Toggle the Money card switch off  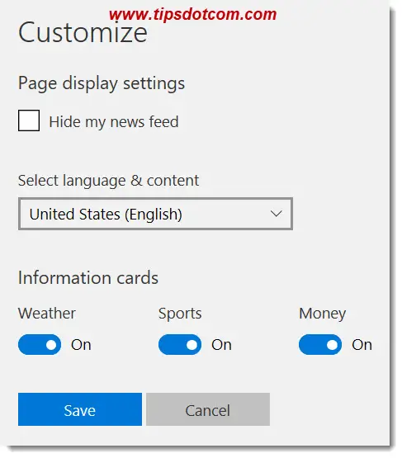tap(320, 345)
